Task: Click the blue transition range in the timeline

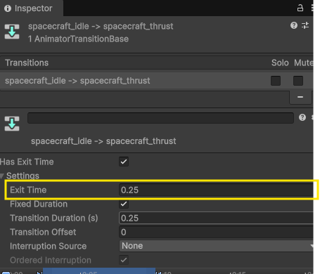Action: click(x=99, y=271)
